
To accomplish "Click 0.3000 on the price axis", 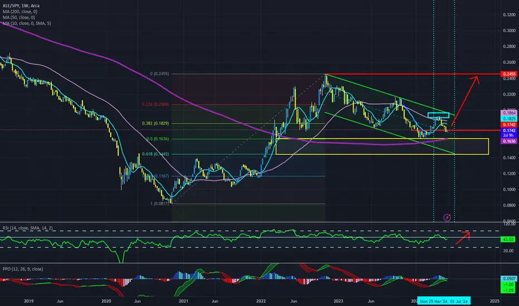I will (509, 31).
